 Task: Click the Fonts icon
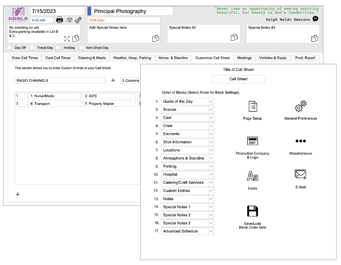[253, 176]
